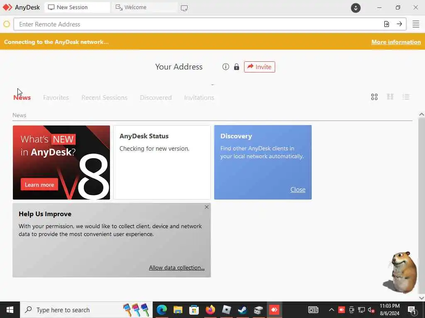The height and width of the screenshot is (318, 425).
Task: Open Microsoft Store from taskbar
Action: [194, 310]
